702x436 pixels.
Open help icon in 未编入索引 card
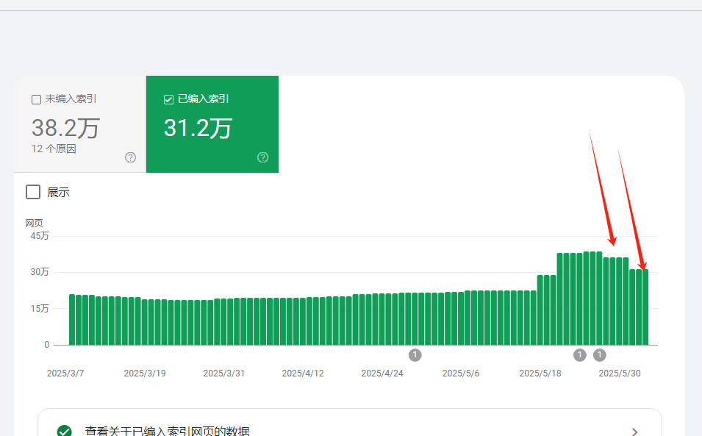[130, 157]
